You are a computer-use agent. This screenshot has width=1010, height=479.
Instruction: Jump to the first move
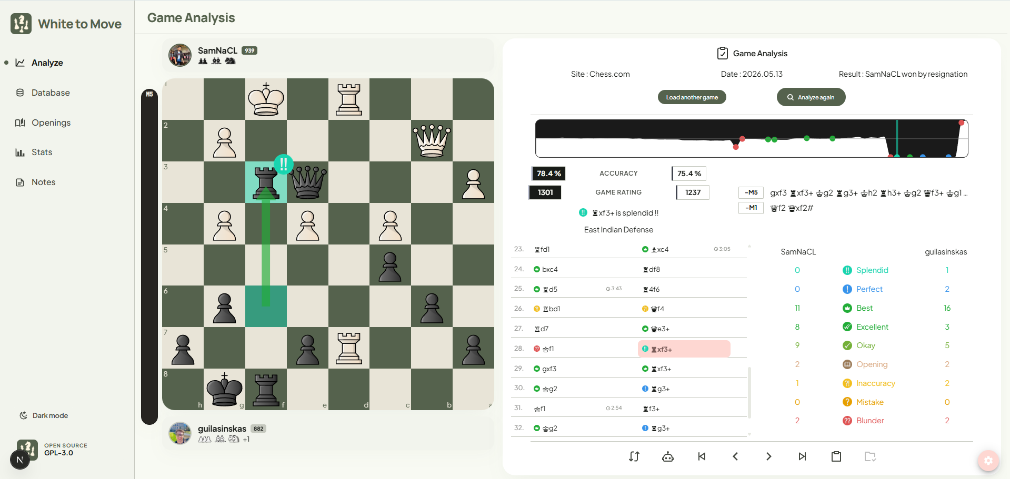pos(702,456)
